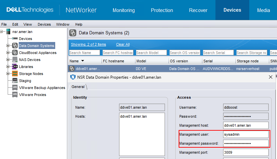Close the NSR Data Domain Properties dialog

click(x=270, y=77)
